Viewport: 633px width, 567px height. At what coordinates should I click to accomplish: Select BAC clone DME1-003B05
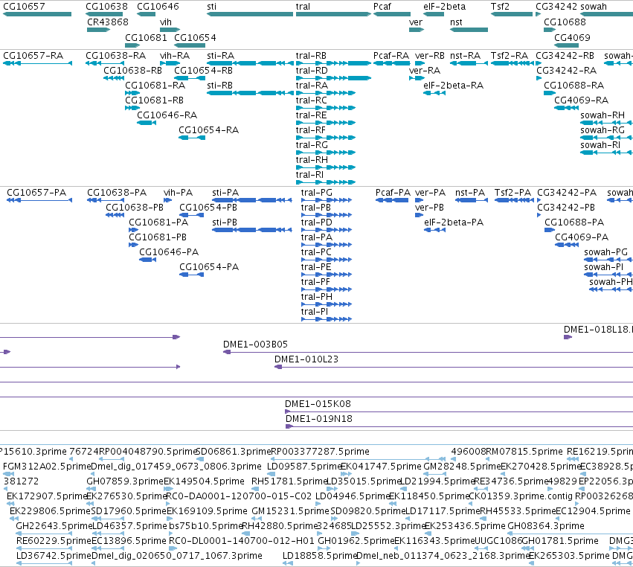coord(428,352)
